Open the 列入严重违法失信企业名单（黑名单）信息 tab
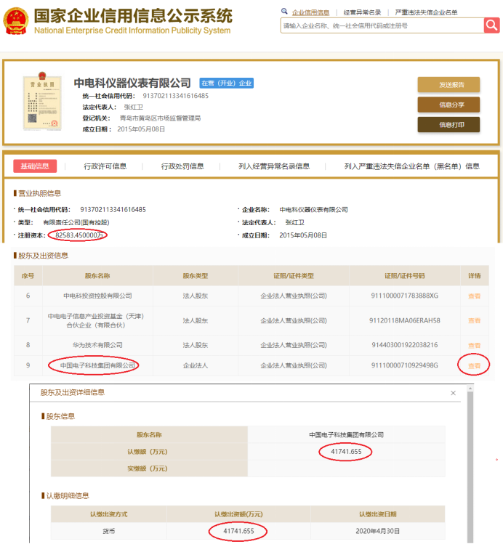Viewport: 503px width, 544px height. pyautogui.click(x=411, y=166)
